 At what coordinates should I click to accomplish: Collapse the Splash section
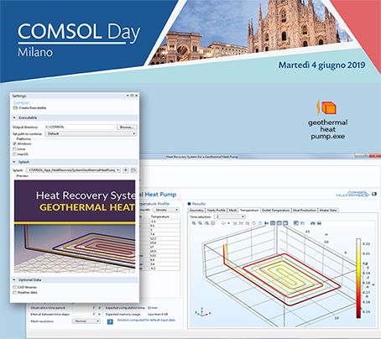tap(14, 162)
